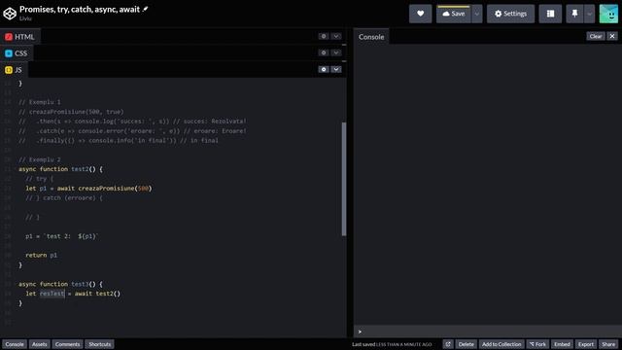Image resolution: width=622 pixels, height=350 pixels.
Task: Click the JS editor vertical scrollbar
Action: pos(344,179)
